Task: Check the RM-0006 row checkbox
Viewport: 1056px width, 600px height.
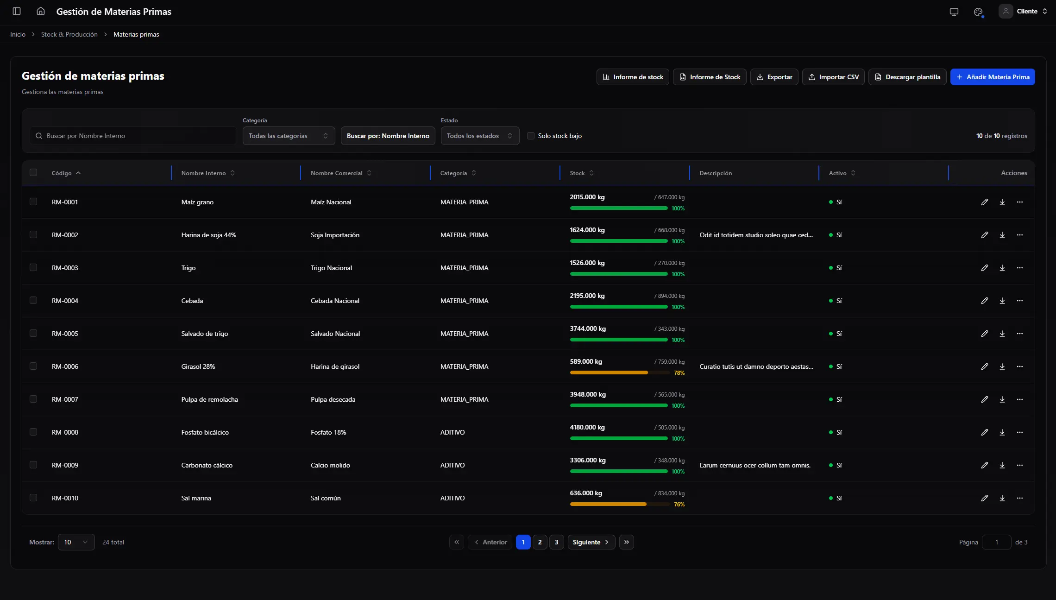Action: pyautogui.click(x=33, y=366)
